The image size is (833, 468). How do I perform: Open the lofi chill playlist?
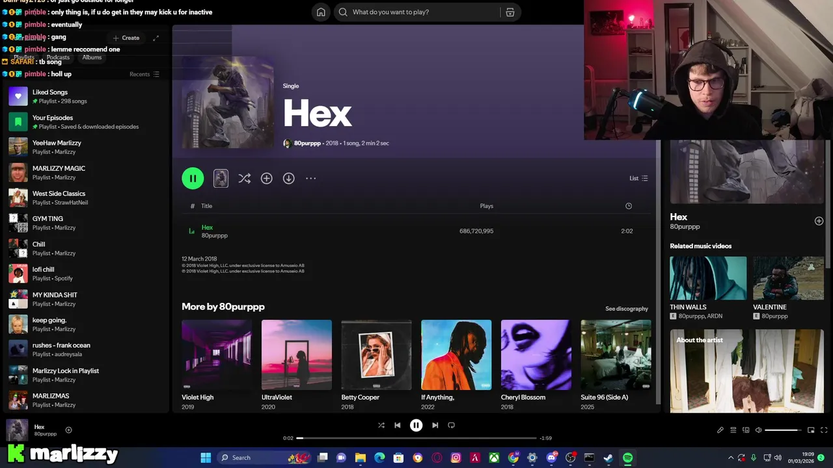tap(85, 274)
